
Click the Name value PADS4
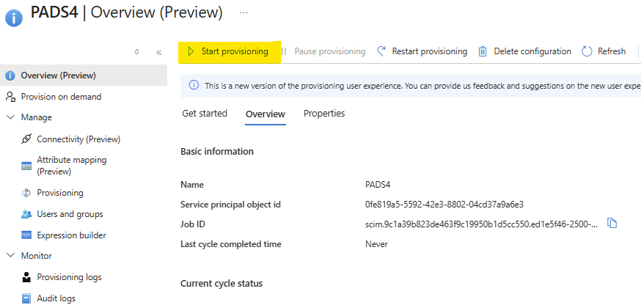pos(378,185)
